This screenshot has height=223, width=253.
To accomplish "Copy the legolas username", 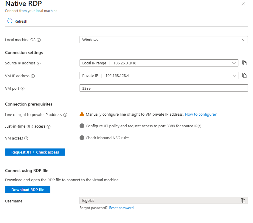I will coord(243,201).
